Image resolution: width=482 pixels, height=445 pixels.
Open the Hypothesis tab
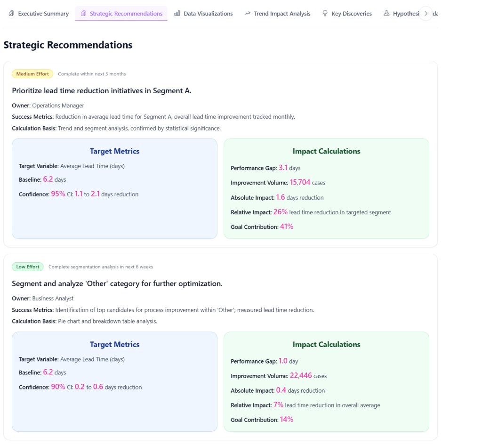tap(402, 14)
